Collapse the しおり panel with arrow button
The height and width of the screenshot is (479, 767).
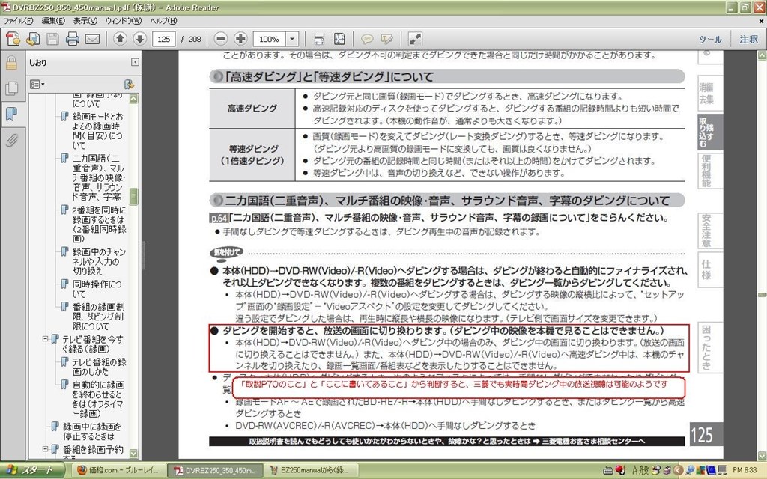(135, 62)
